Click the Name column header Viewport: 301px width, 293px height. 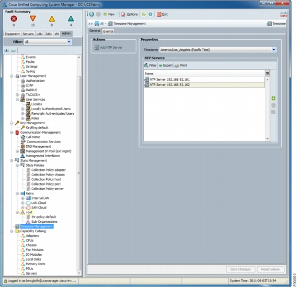click(x=204, y=73)
